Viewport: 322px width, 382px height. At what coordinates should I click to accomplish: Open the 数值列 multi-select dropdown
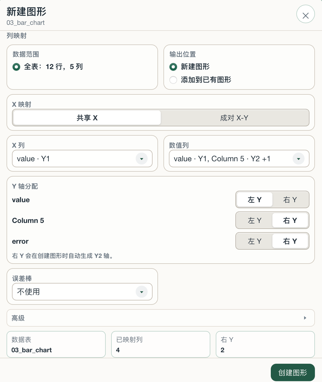tap(239, 159)
